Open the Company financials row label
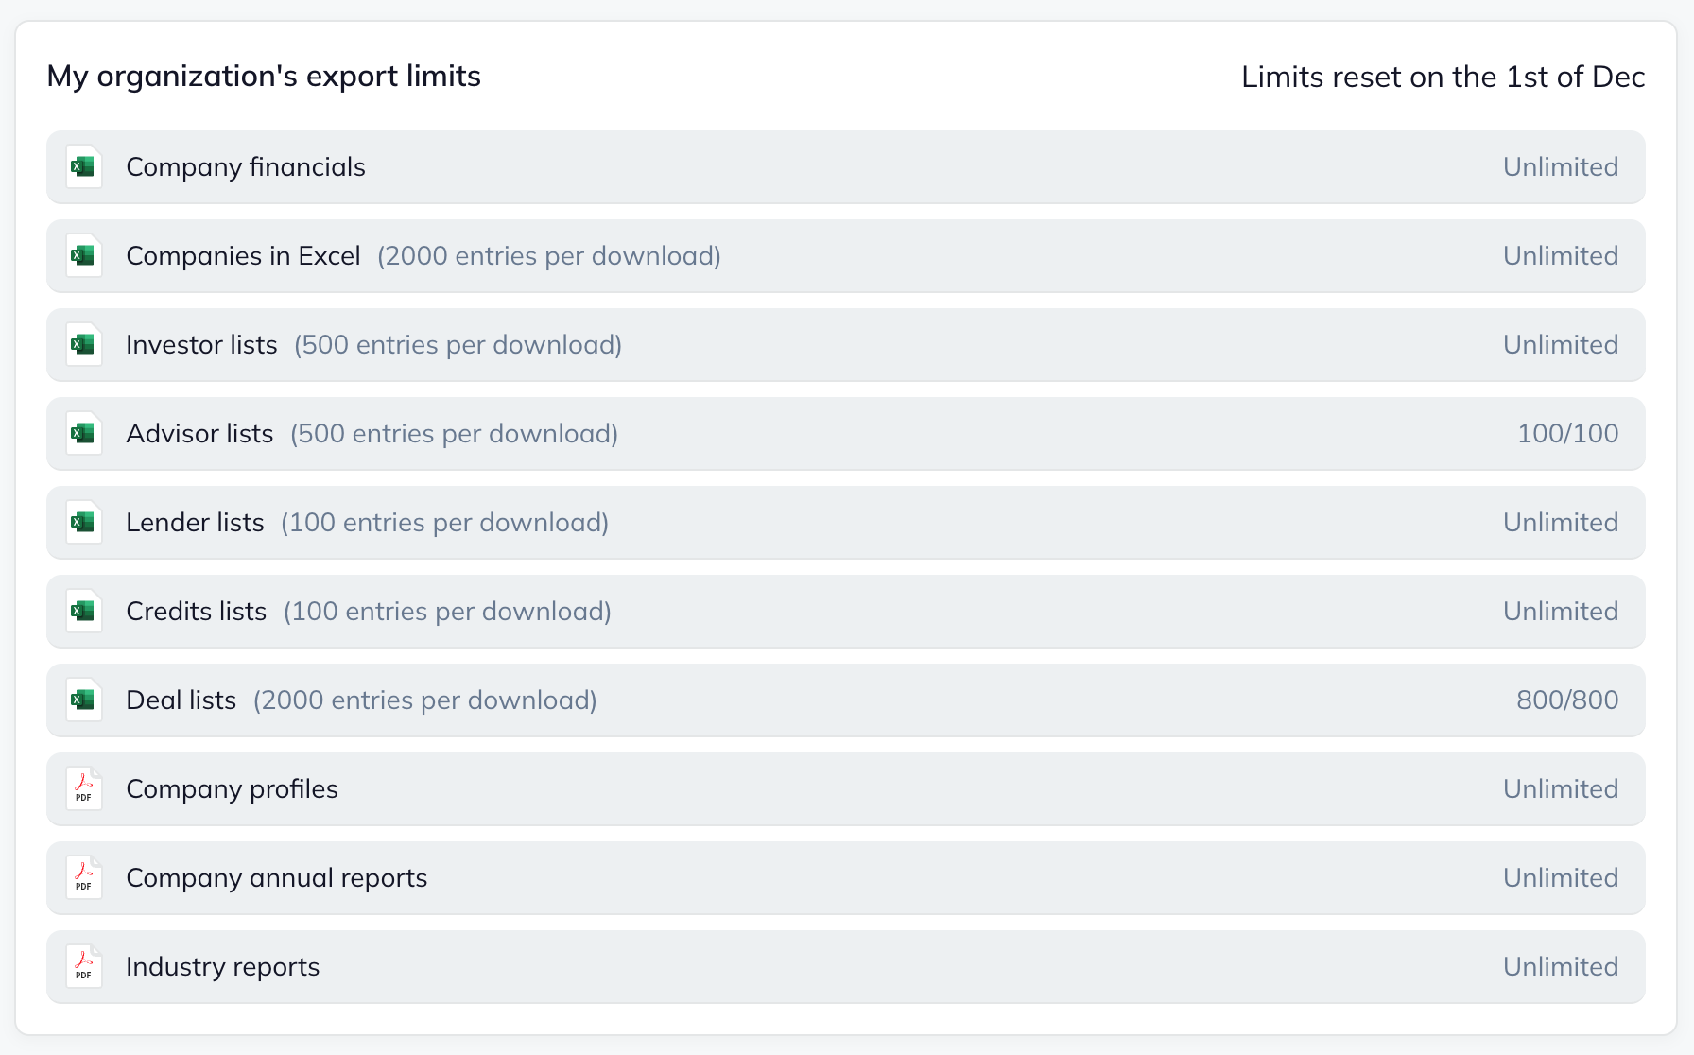This screenshot has height=1055, width=1694. click(x=246, y=167)
